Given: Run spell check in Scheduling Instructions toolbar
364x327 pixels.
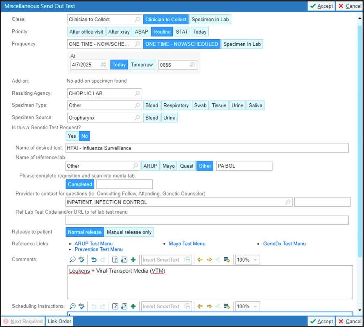Looking at the screenshot, I should click(x=81, y=307).
